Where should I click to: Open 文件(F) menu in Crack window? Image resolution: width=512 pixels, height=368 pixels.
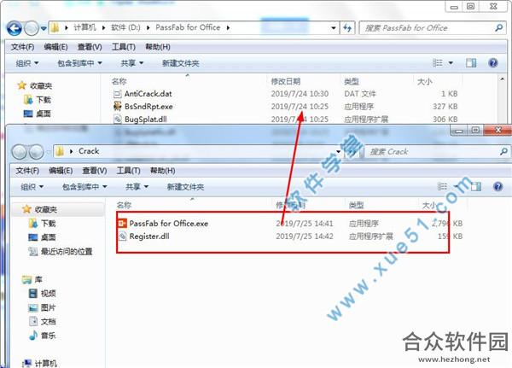[27, 171]
